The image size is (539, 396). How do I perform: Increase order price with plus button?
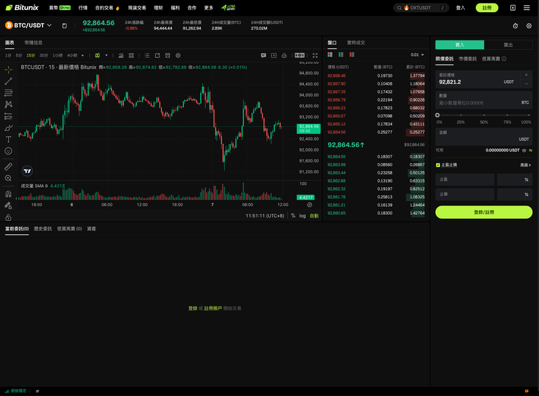pos(526,75)
